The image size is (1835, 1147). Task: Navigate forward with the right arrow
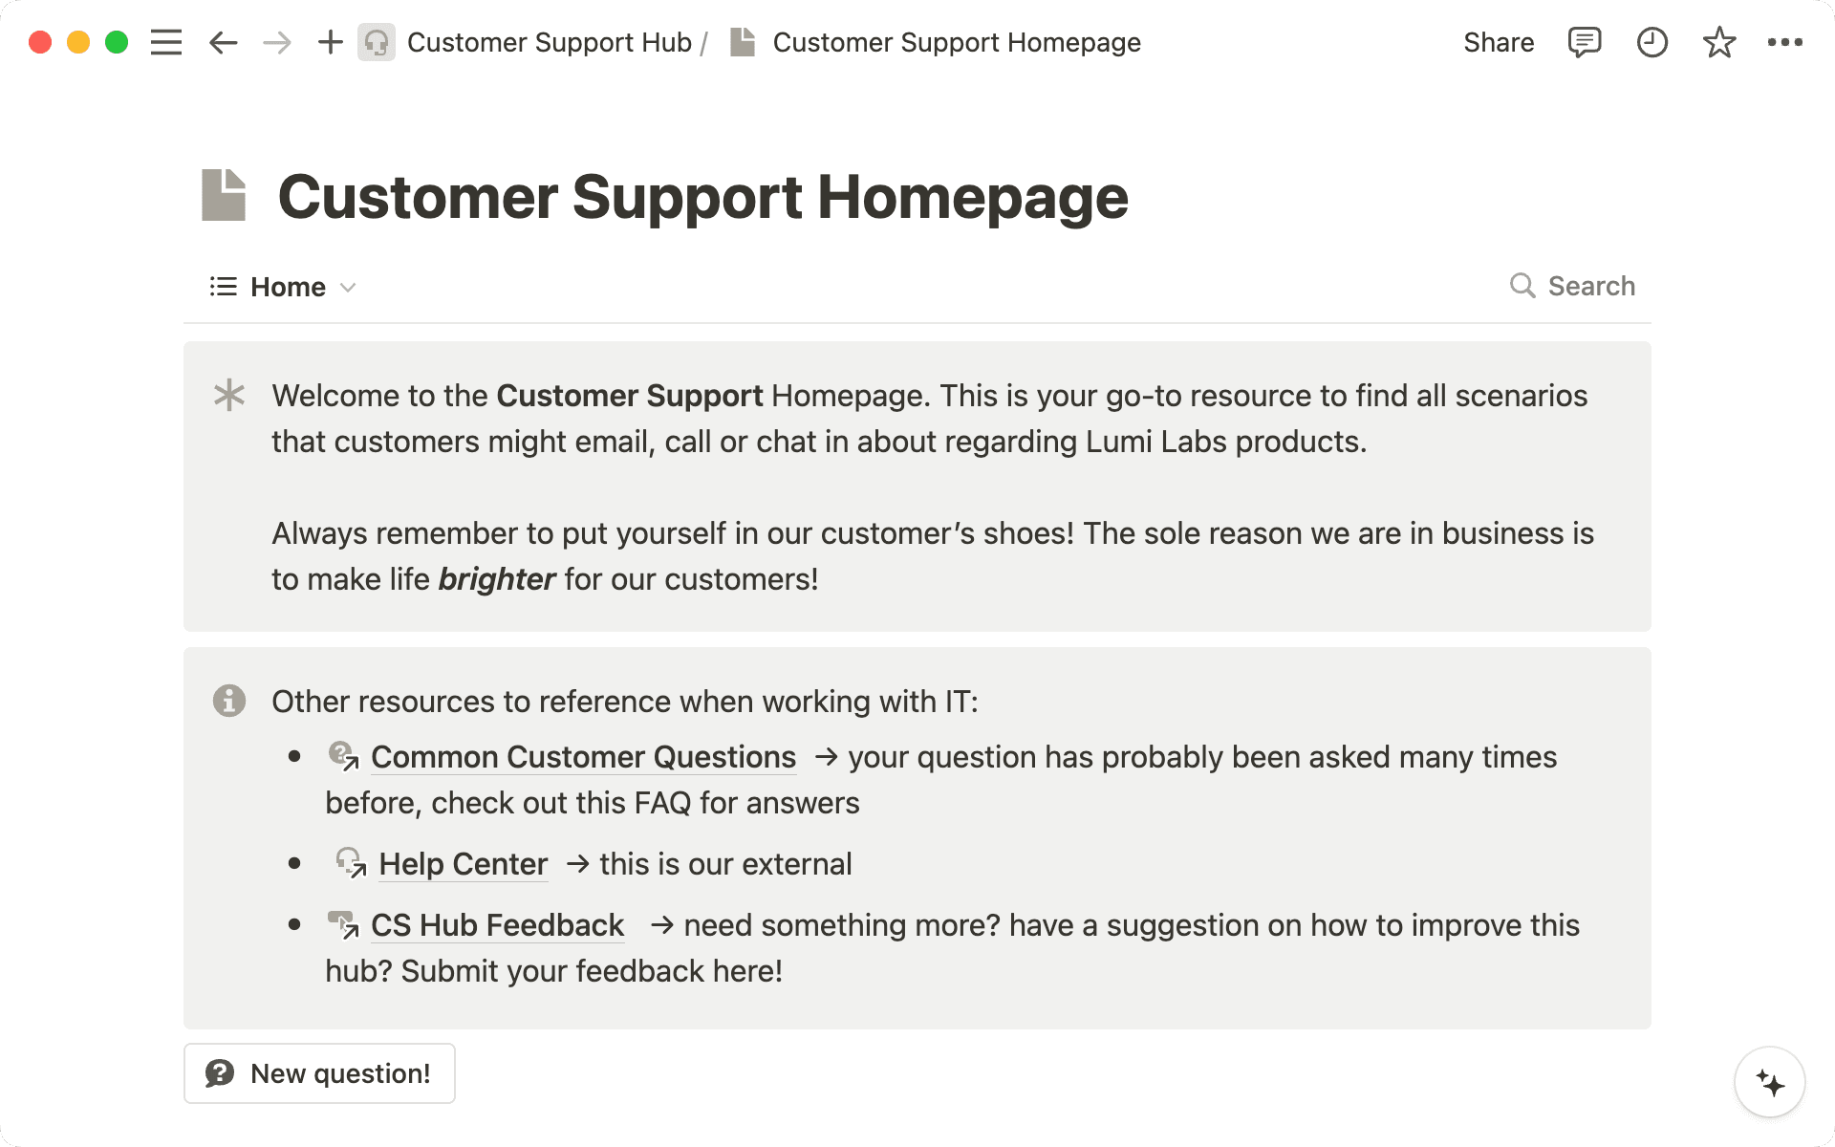click(277, 43)
